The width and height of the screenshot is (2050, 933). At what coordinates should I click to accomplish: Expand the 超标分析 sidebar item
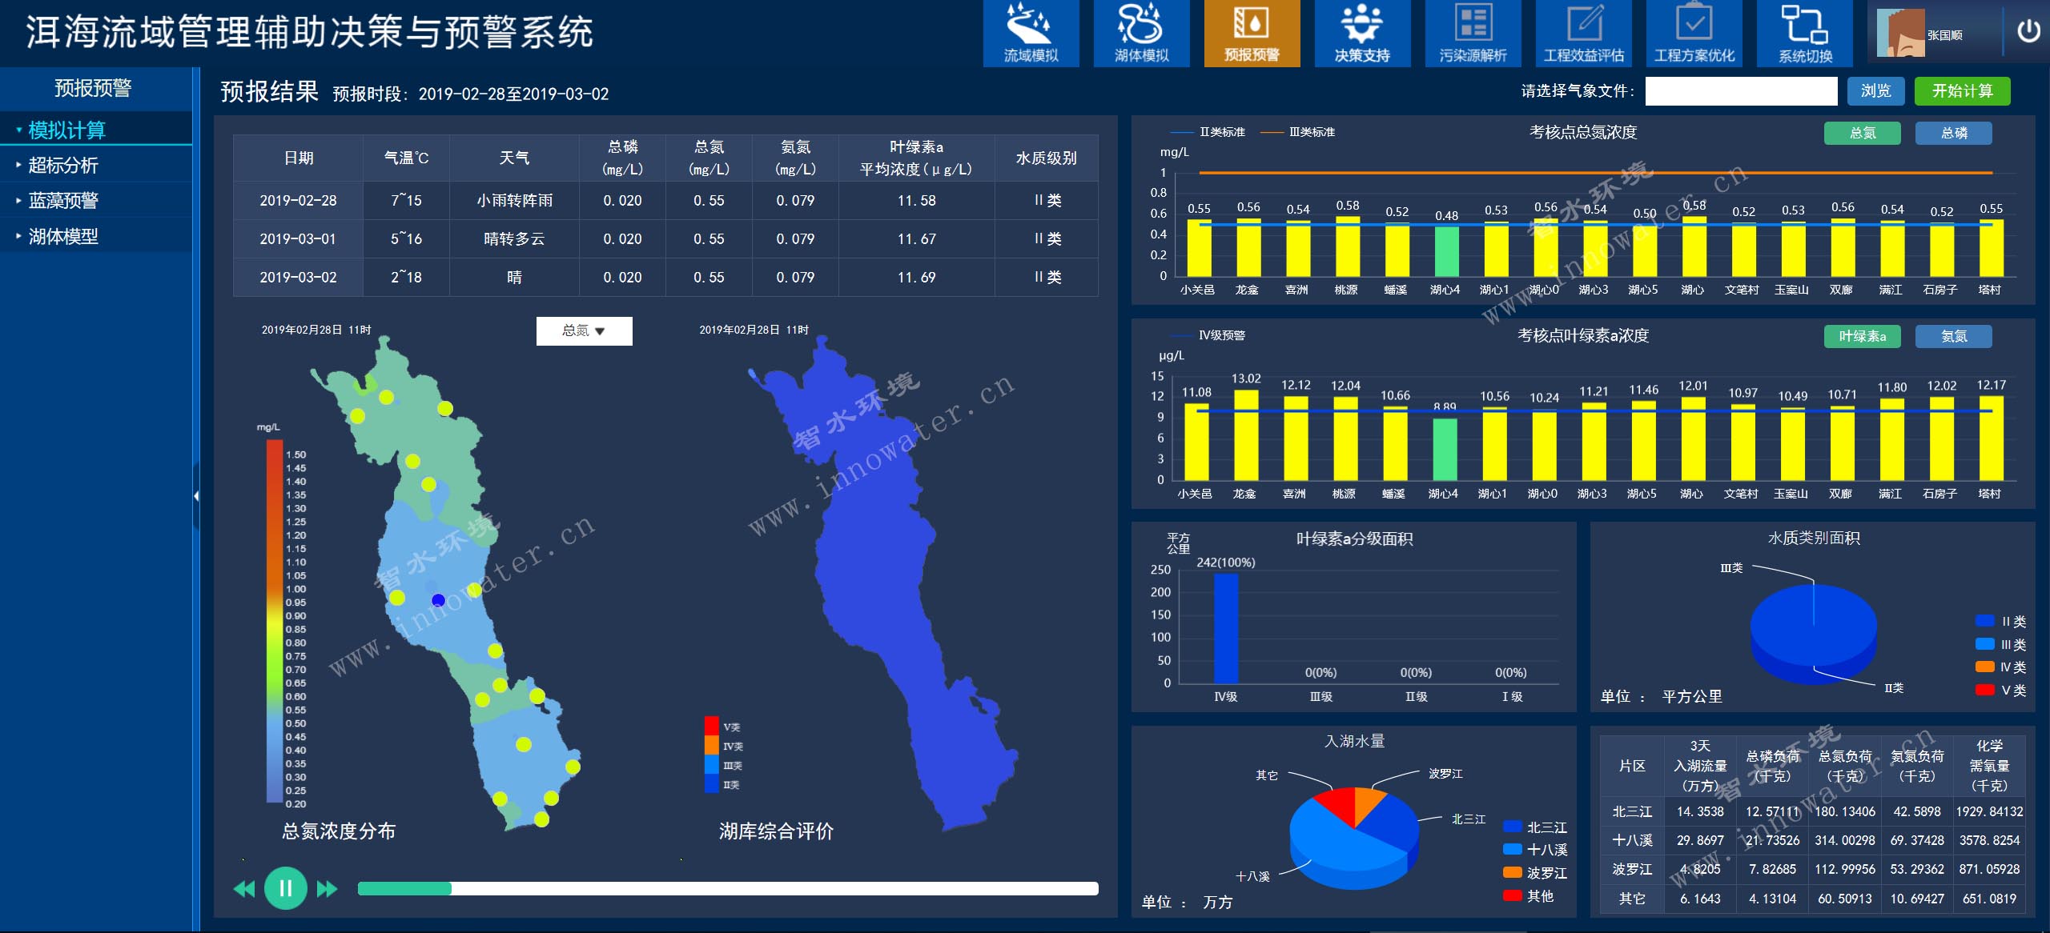63,166
